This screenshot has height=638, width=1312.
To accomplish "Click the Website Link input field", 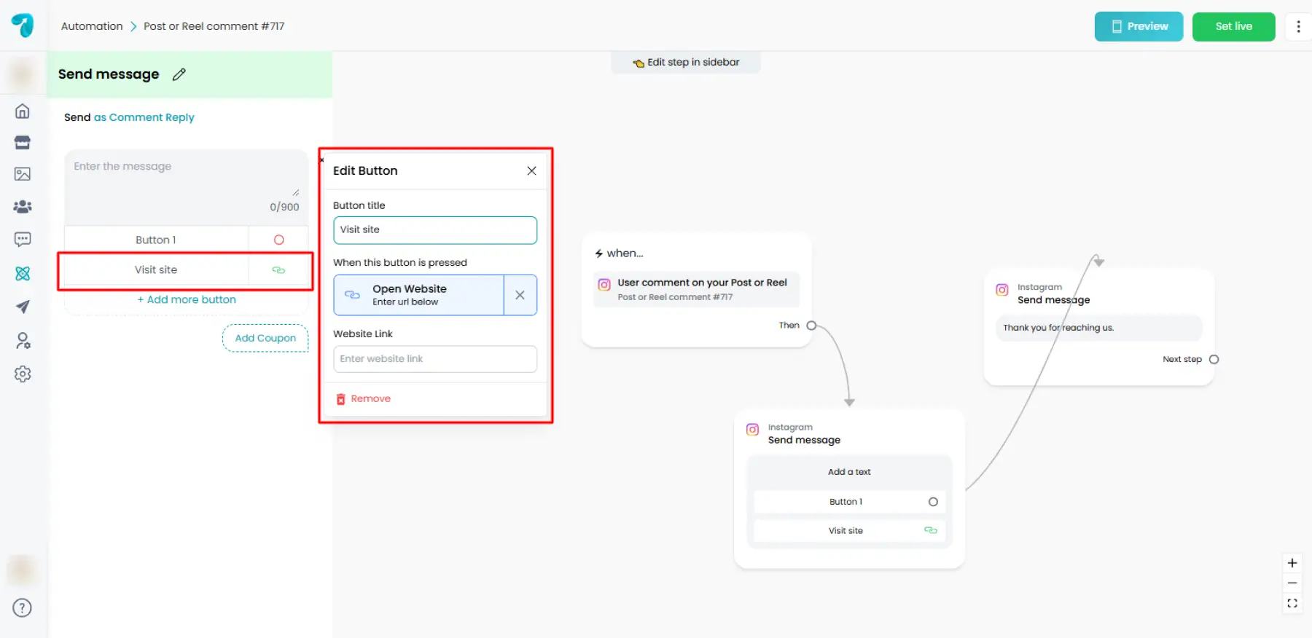I will click(x=435, y=359).
